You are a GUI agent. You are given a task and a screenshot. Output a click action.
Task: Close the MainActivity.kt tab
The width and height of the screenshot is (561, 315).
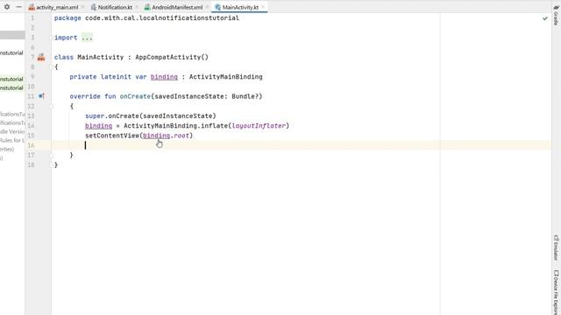tap(263, 7)
